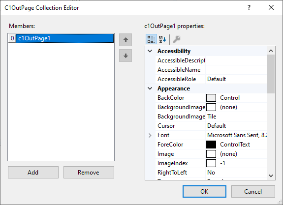Select the RightToLeft property name
This screenshot has height=205, width=283.
172,173
